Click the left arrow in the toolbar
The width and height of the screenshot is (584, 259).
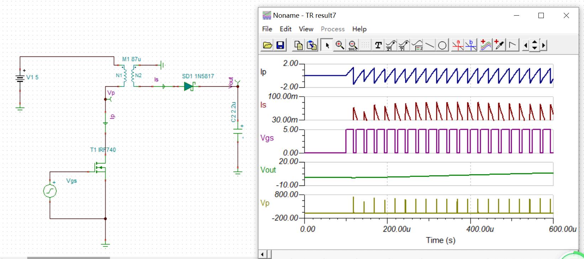[526, 45]
